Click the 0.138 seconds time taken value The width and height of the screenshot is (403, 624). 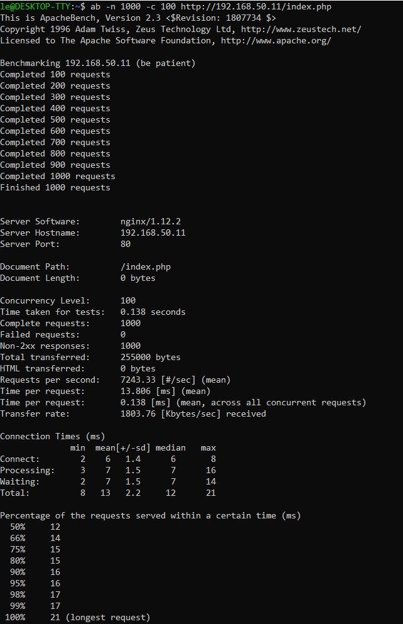click(x=153, y=312)
